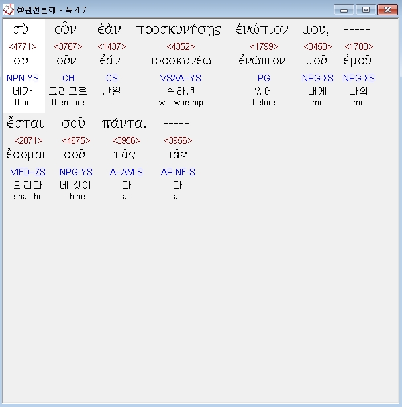Select the parsing code PG
Viewport: 402px width, 407px height.
point(264,78)
